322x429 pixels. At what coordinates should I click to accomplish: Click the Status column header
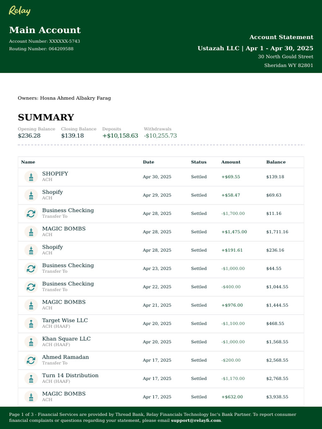pos(199,162)
